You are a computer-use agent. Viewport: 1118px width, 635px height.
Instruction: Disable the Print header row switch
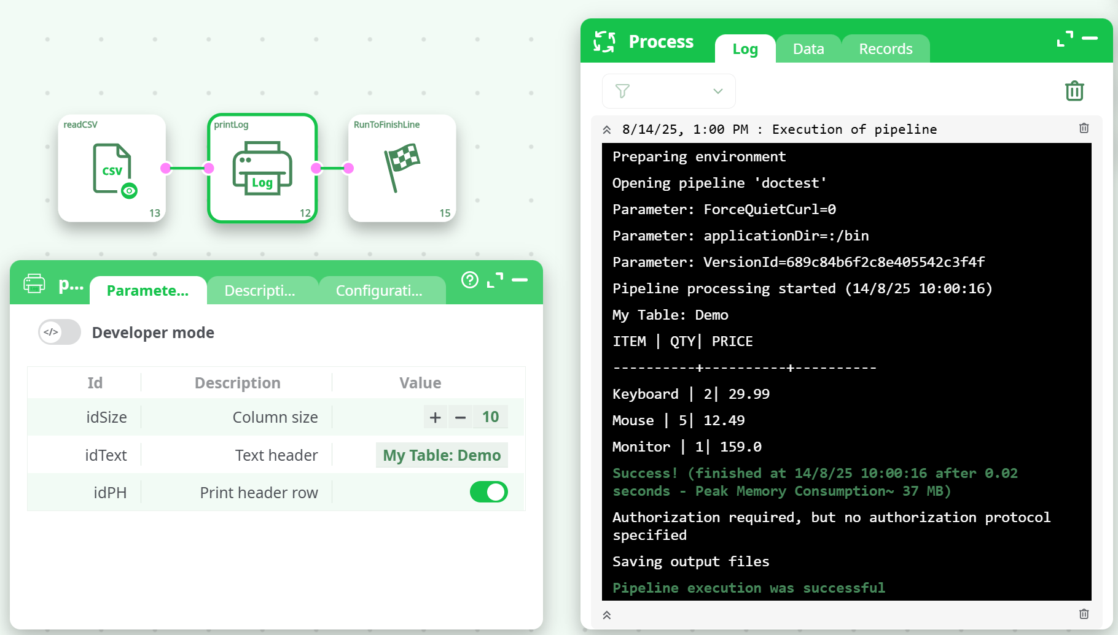[x=488, y=492]
